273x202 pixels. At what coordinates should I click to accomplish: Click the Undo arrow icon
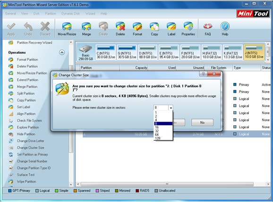[x=28, y=26]
